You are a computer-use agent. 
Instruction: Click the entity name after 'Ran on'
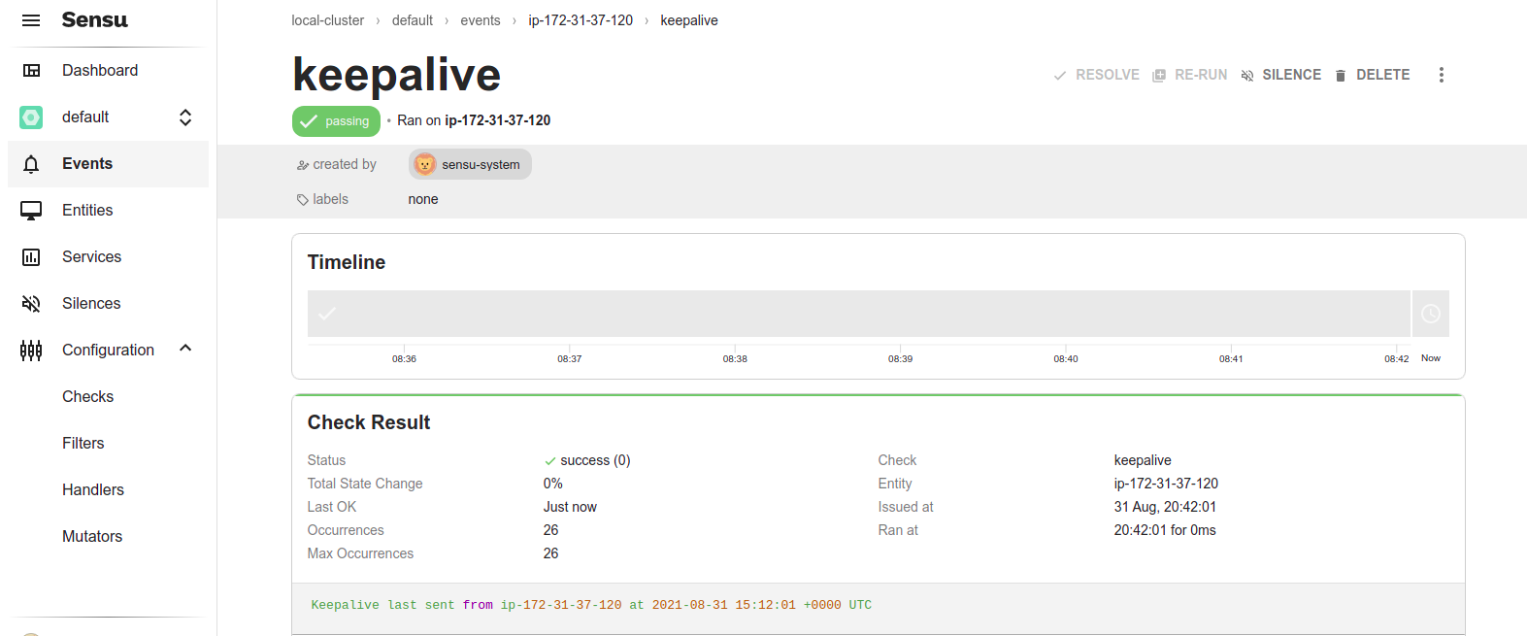point(498,120)
